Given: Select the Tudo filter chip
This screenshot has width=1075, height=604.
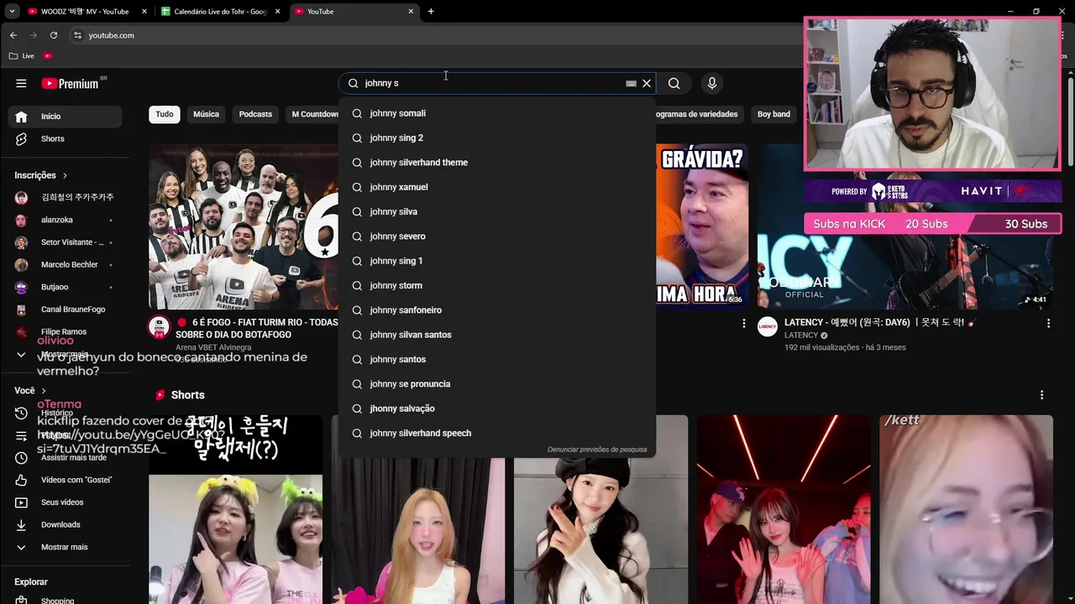Looking at the screenshot, I should point(165,114).
